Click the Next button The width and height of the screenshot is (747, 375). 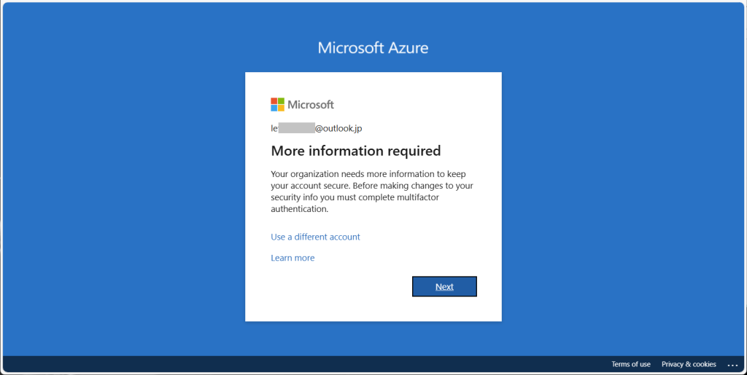[x=444, y=287]
